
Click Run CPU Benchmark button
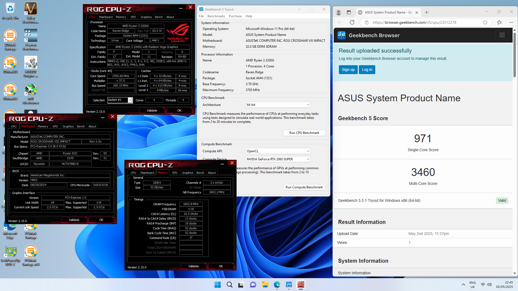coord(304,133)
